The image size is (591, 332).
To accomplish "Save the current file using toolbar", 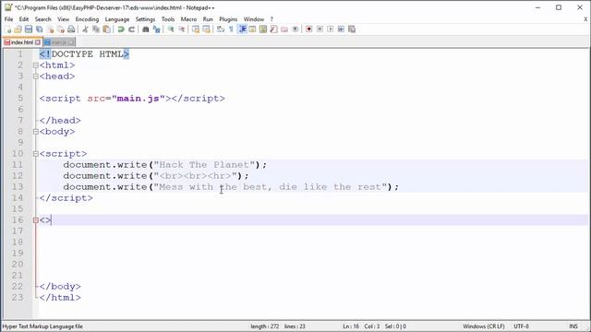I will point(29,30).
